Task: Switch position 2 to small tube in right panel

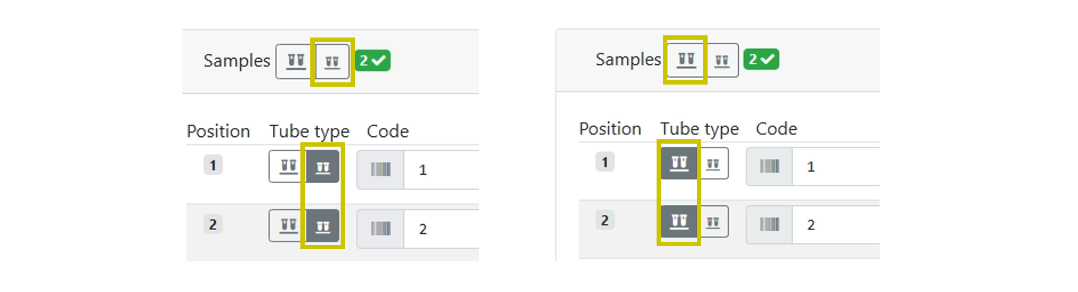Action: tap(713, 222)
